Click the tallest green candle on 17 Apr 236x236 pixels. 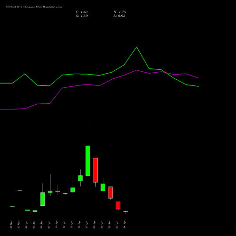[88, 161]
